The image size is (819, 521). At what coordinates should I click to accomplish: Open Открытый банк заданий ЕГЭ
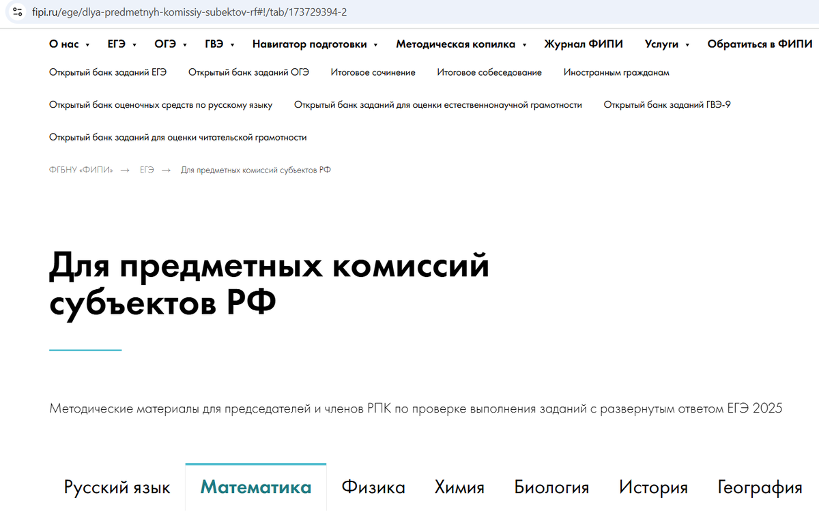[107, 72]
